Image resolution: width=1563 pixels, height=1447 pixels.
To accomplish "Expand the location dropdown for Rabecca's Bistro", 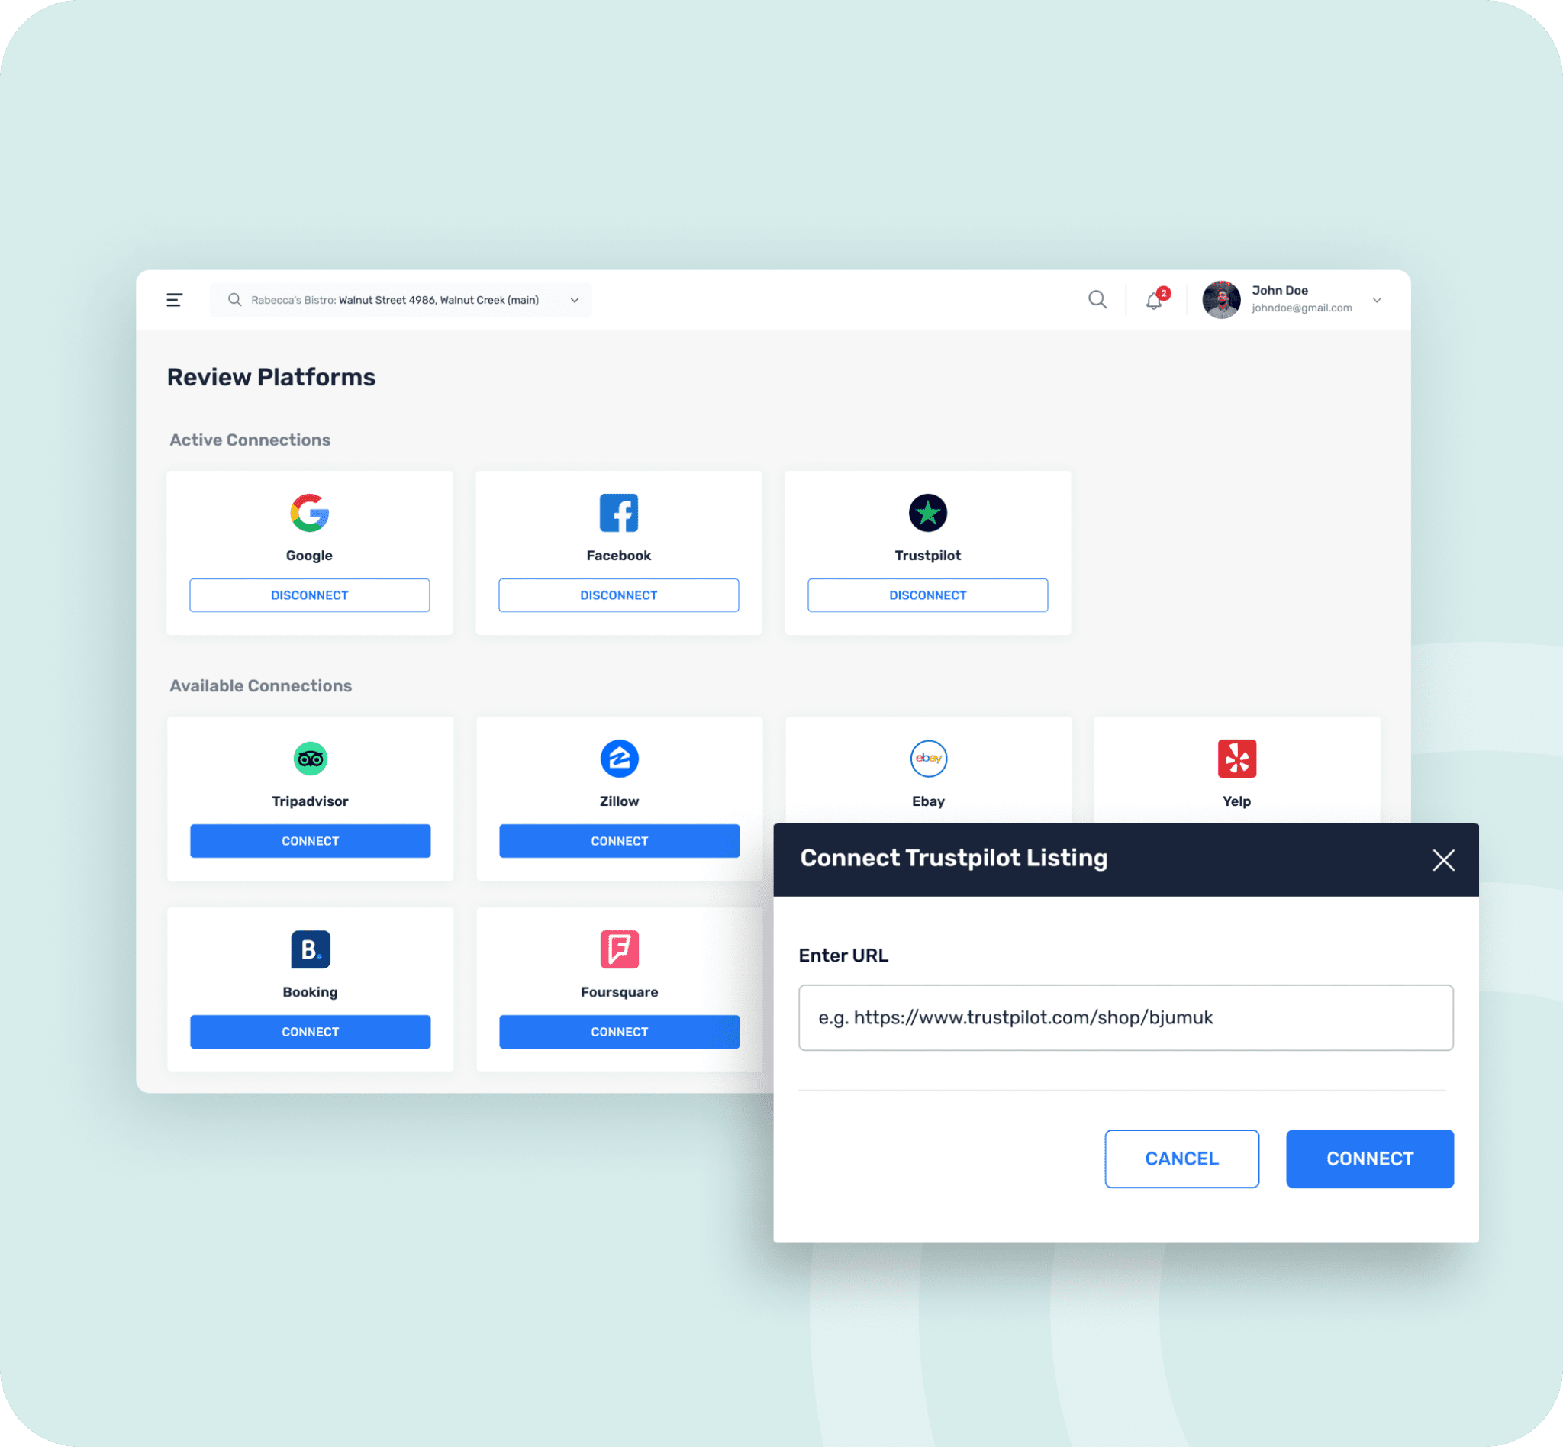I will pos(577,299).
